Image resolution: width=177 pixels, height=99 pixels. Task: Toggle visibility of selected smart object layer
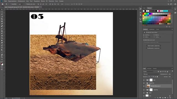tap(144, 86)
